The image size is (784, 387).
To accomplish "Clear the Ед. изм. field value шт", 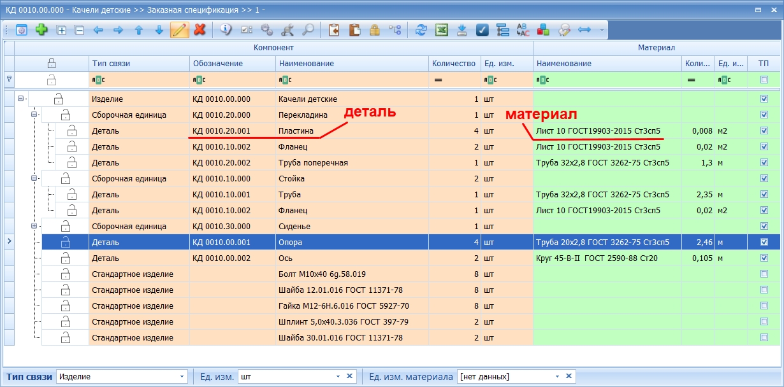I will [350, 376].
